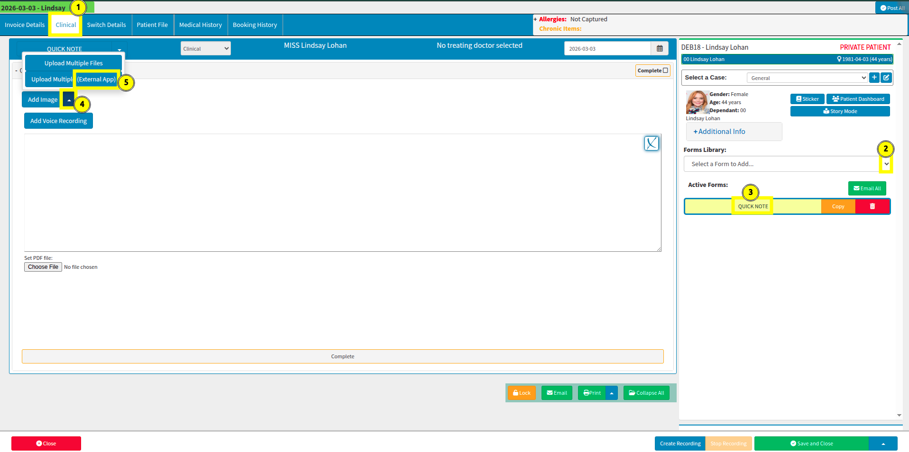Switch to Invoice Details tab
Image resolution: width=909 pixels, height=452 pixels.
tap(25, 25)
